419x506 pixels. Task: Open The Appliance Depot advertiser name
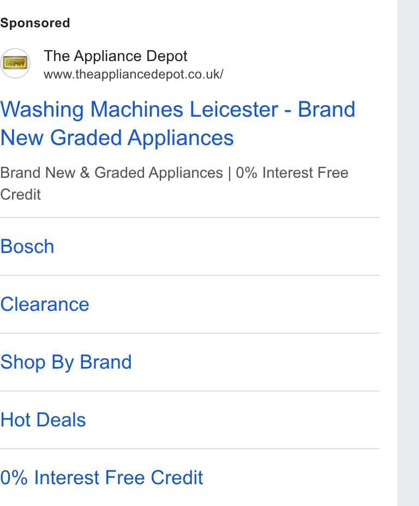(x=116, y=56)
